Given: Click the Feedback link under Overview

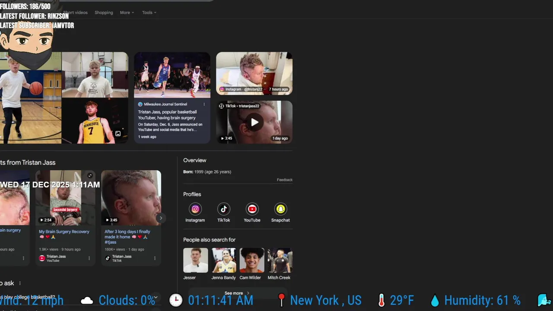Looking at the screenshot, I should tap(285, 180).
